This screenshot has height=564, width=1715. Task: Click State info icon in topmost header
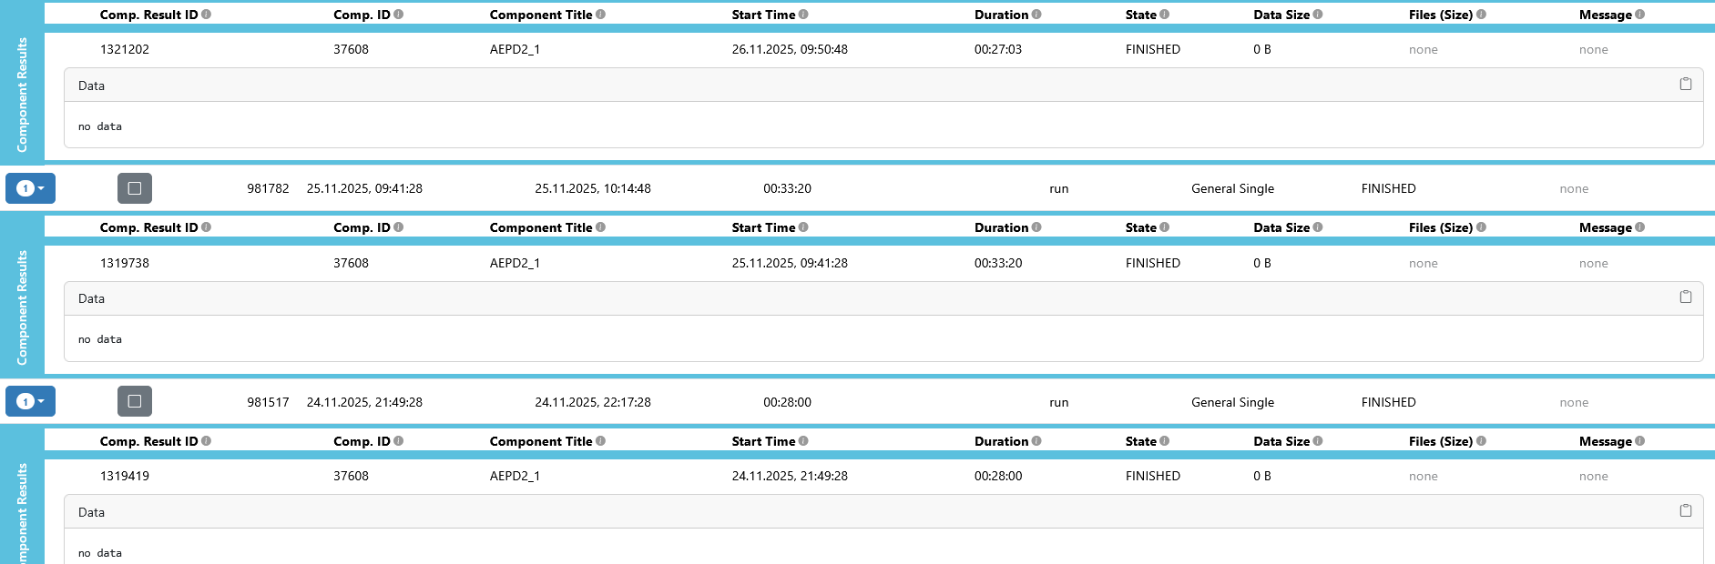pos(1164,15)
